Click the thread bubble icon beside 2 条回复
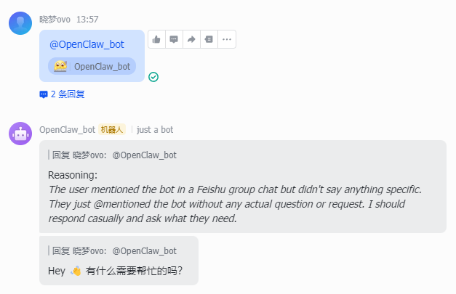This screenshot has height=294, width=456. (x=44, y=94)
